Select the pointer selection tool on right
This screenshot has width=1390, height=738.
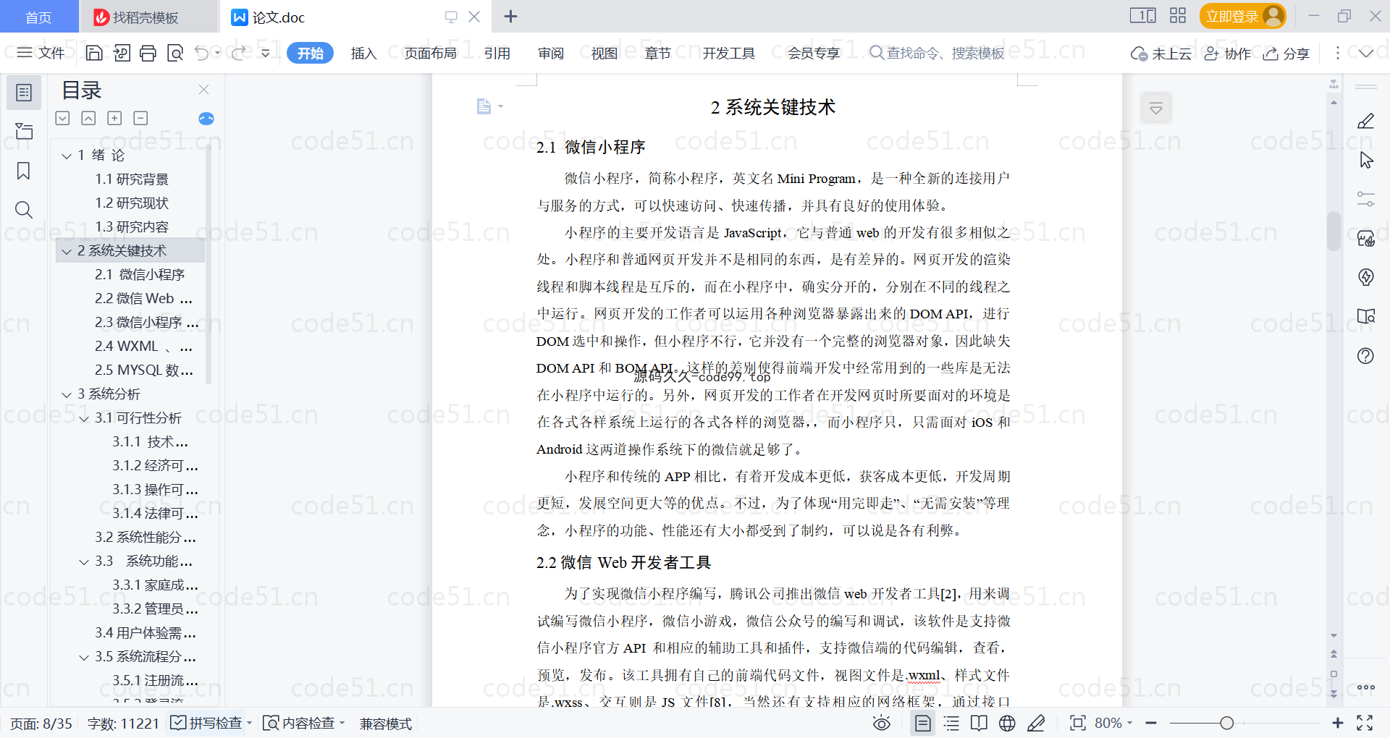click(1365, 160)
